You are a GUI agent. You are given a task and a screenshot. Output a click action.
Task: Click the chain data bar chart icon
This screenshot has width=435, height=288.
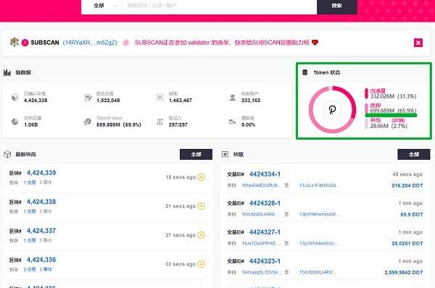pos(7,72)
